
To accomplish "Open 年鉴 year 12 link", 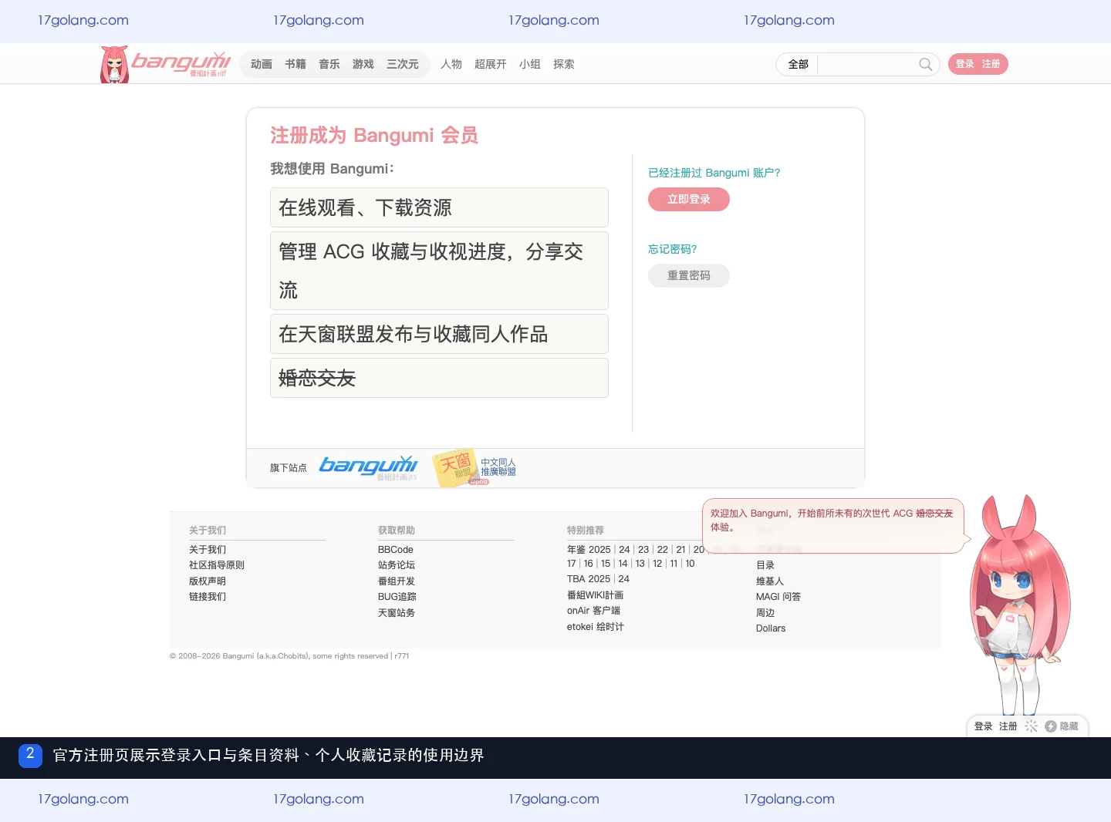I will click(x=657, y=564).
